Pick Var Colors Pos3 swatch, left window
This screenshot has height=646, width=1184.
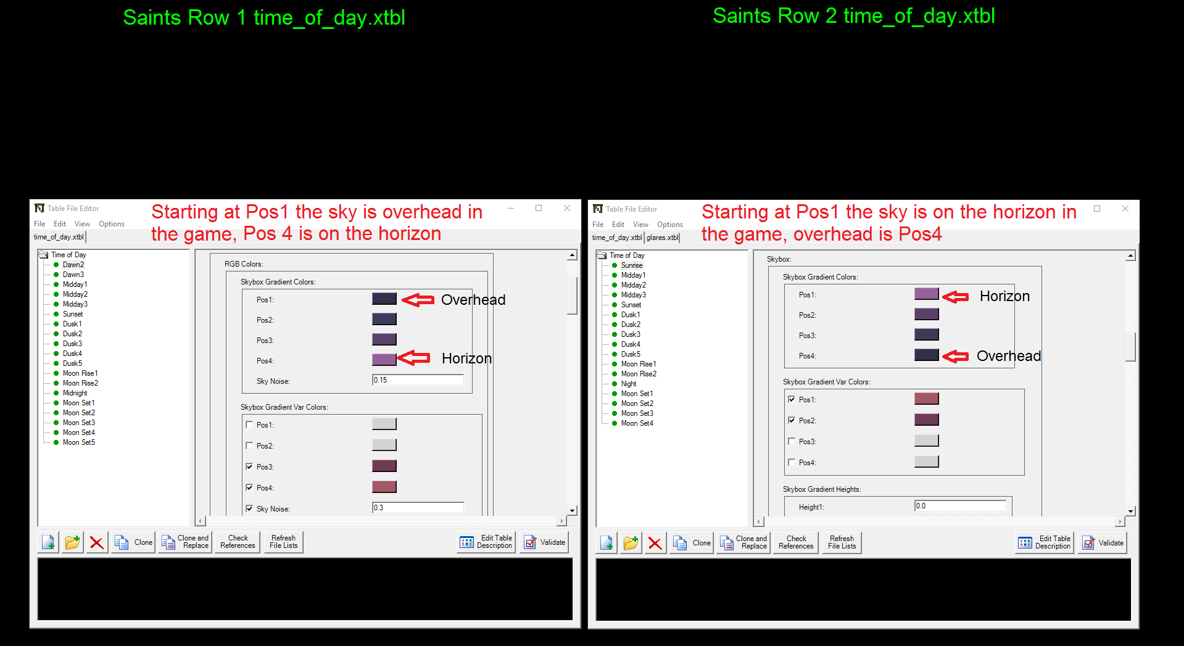384,466
